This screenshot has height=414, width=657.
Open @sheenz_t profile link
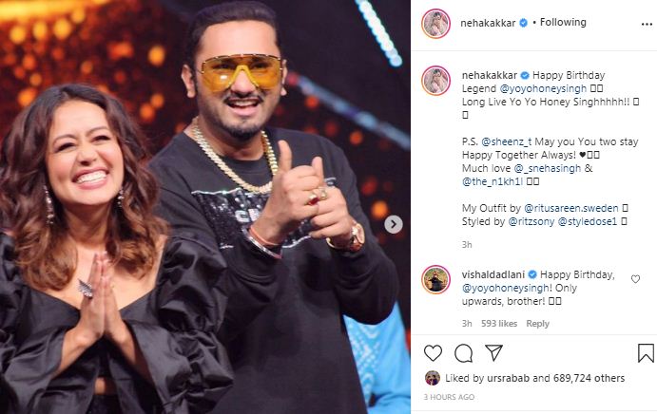tap(506, 141)
